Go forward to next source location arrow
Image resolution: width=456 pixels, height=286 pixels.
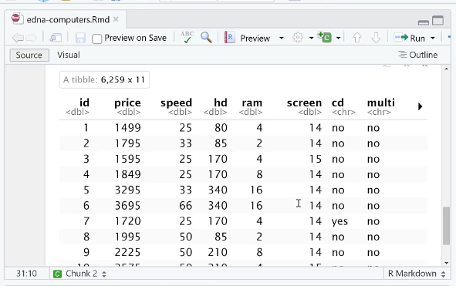[32, 38]
